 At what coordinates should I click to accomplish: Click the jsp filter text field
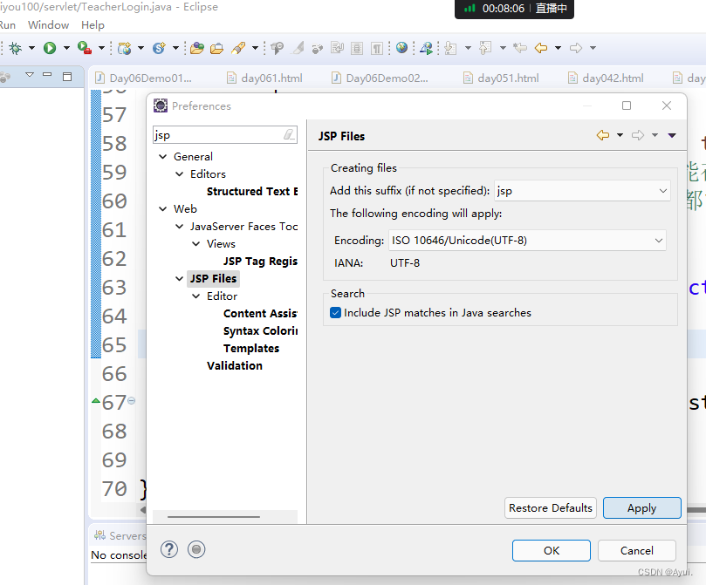pos(218,135)
